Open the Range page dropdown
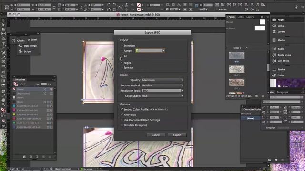The image size is (305, 171). 163,51
